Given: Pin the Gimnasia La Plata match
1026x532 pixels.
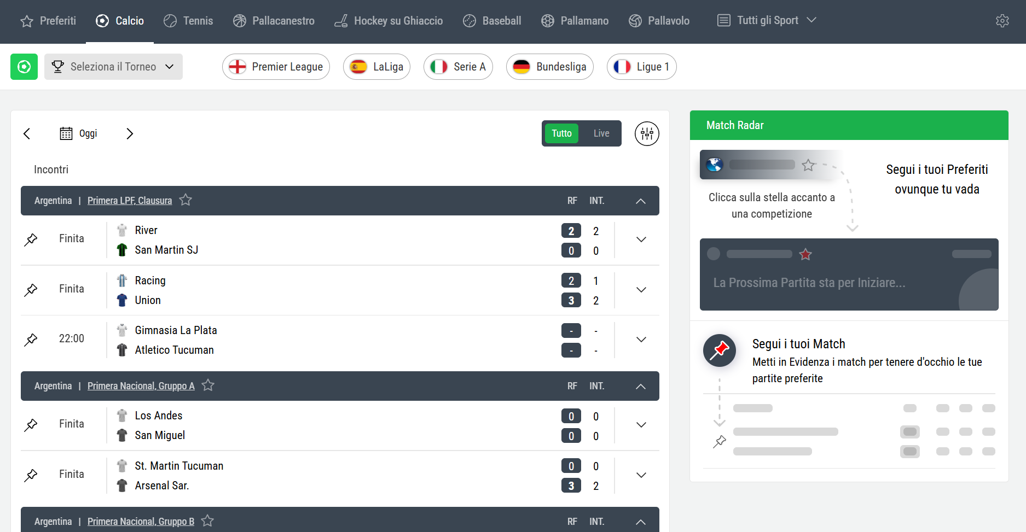Looking at the screenshot, I should (31, 340).
